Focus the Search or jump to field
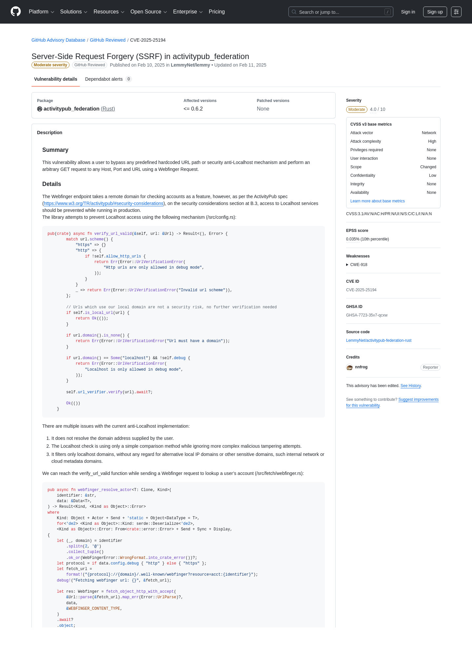Viewport: 472px width, 656px height. coord(341,12)
